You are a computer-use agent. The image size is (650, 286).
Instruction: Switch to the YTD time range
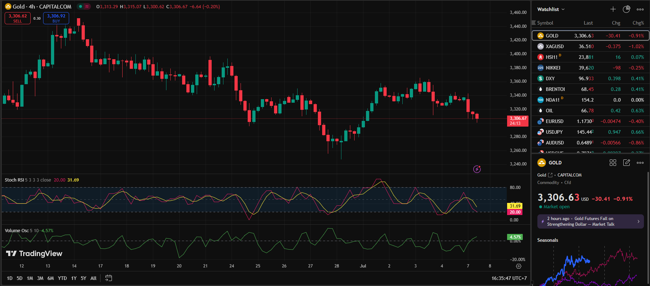(62, 278)
